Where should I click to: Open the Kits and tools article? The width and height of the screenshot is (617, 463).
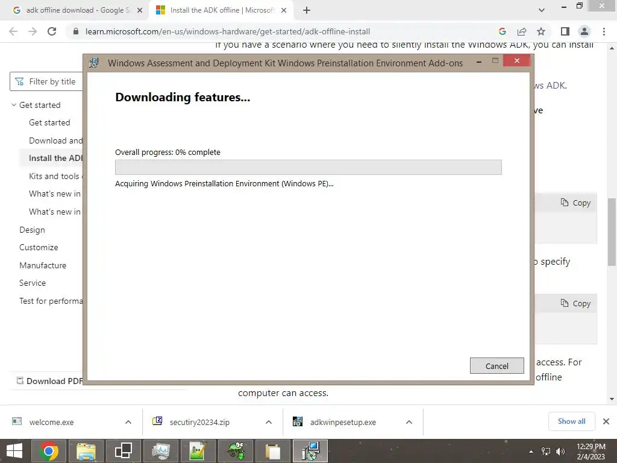(x=56, y=176)
